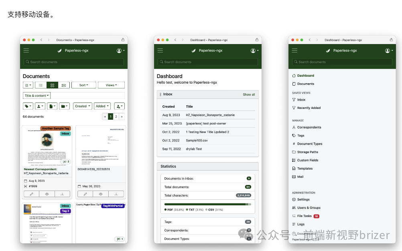Open Tags in sidebar
402x251 pixels.
click(298, 136)
